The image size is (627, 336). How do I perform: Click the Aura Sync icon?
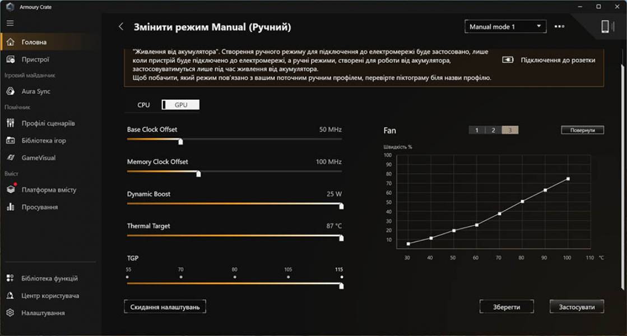coord(11,91)
